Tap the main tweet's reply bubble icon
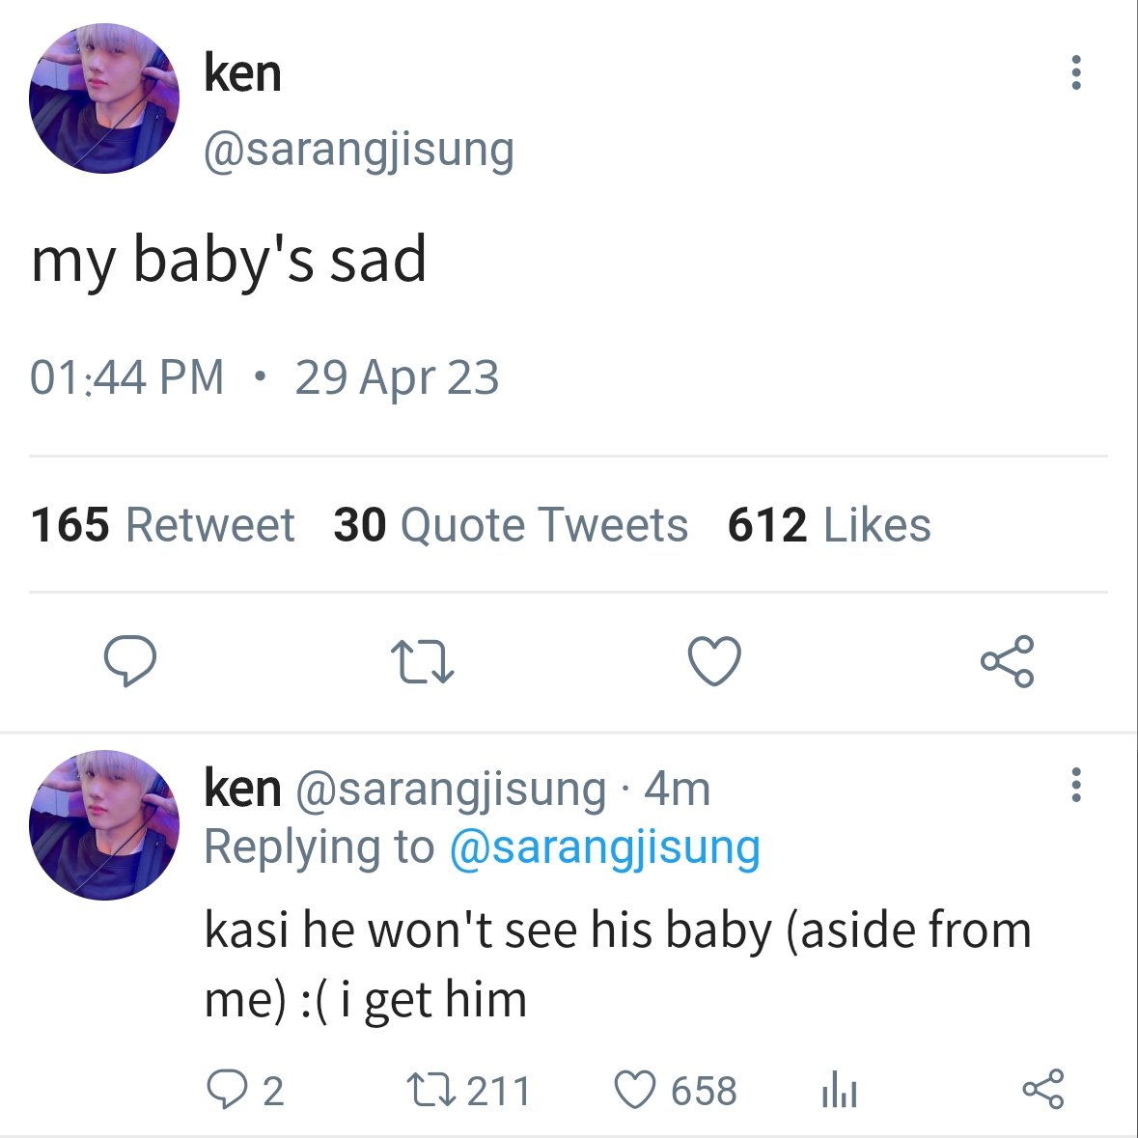Screen dimensions: 1138x1138 [130, 660]
